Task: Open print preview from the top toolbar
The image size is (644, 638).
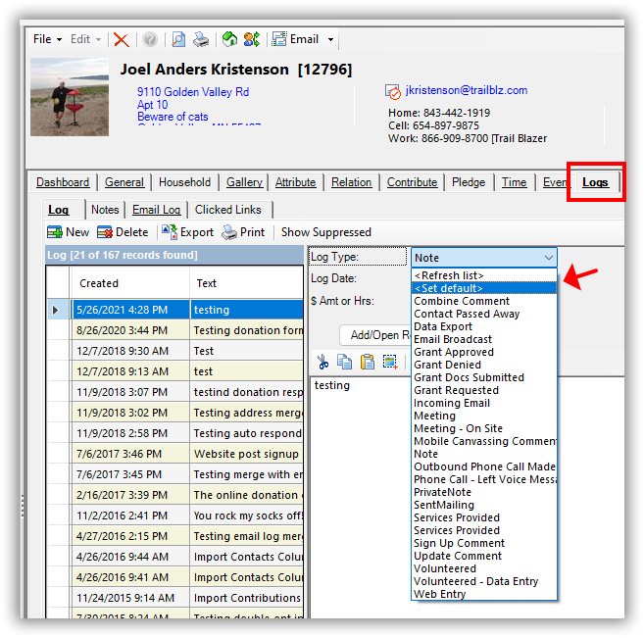Action: click(178, 40)
